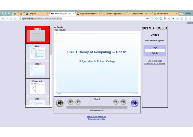
Task: Click the Ink Iteration progress bar
Action: click(x=97, y=108)
